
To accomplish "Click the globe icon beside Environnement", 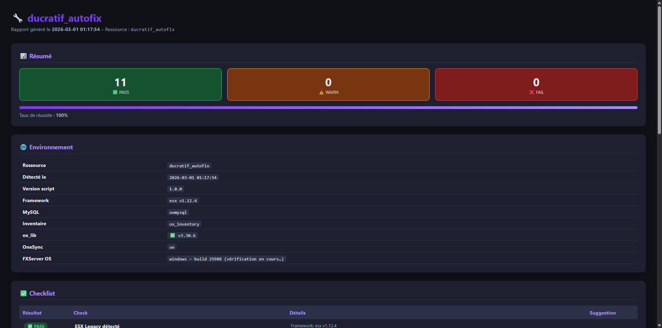I will [23, 147].
